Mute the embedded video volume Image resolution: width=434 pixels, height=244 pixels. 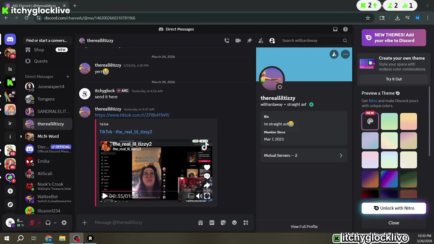click(x=199, y=196)
